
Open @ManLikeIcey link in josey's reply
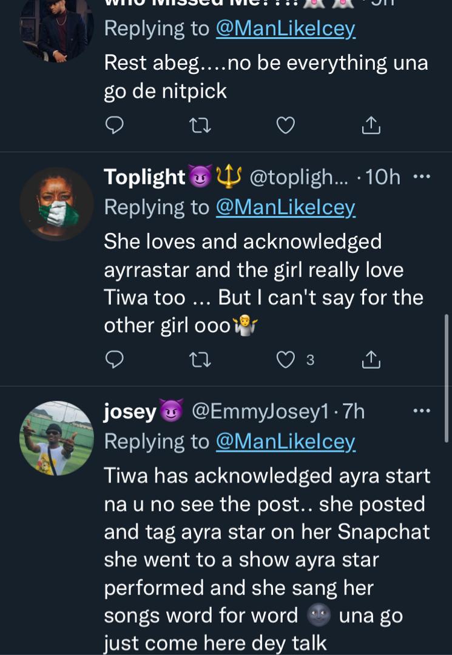pyautogui.click(x=285, y=442)
